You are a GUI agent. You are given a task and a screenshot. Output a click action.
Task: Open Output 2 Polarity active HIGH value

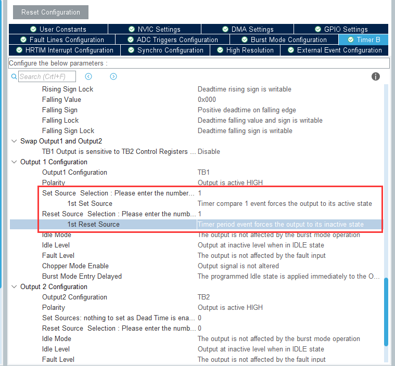pos(230,307)
